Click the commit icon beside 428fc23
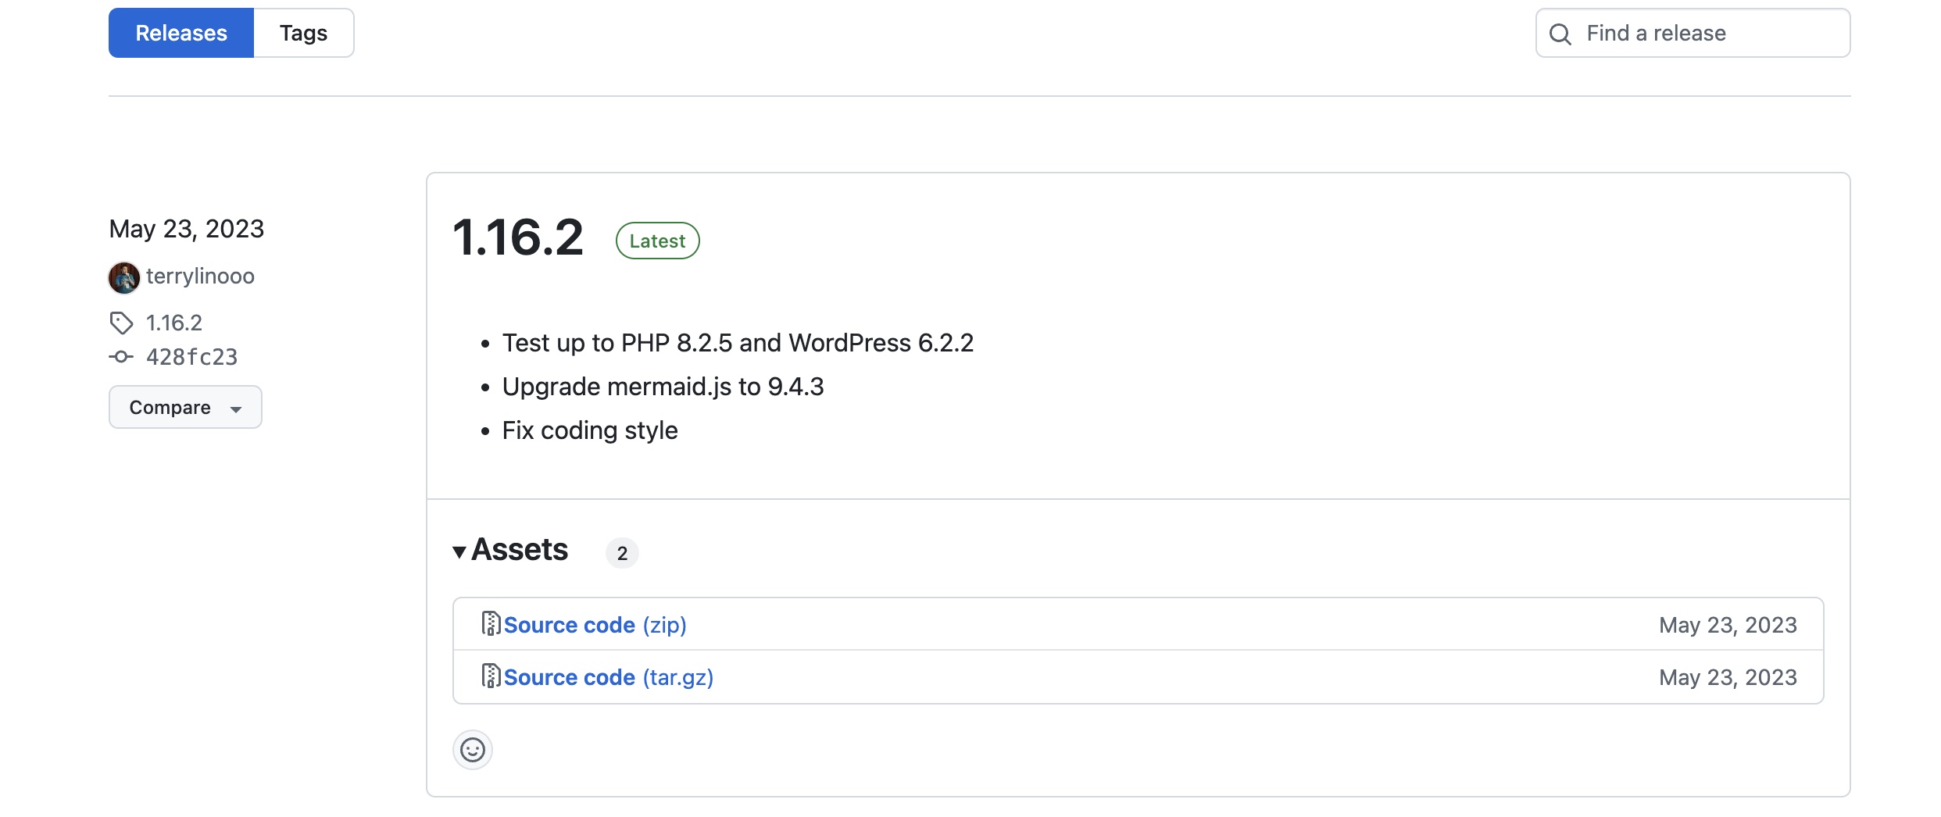This screenshot has height=817, width=1941. (x=122, y=356)
